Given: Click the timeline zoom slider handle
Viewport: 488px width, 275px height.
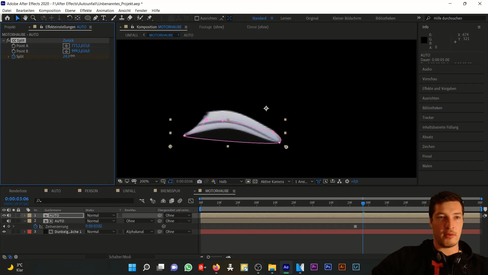Looking at the screenshot, I should click(x=208, y=257).
